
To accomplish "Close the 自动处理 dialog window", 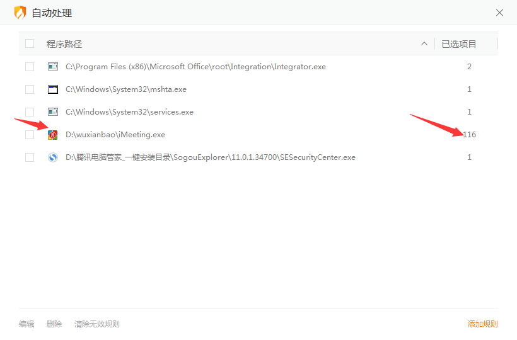I will pyautogui.click(x=499, y=13).
